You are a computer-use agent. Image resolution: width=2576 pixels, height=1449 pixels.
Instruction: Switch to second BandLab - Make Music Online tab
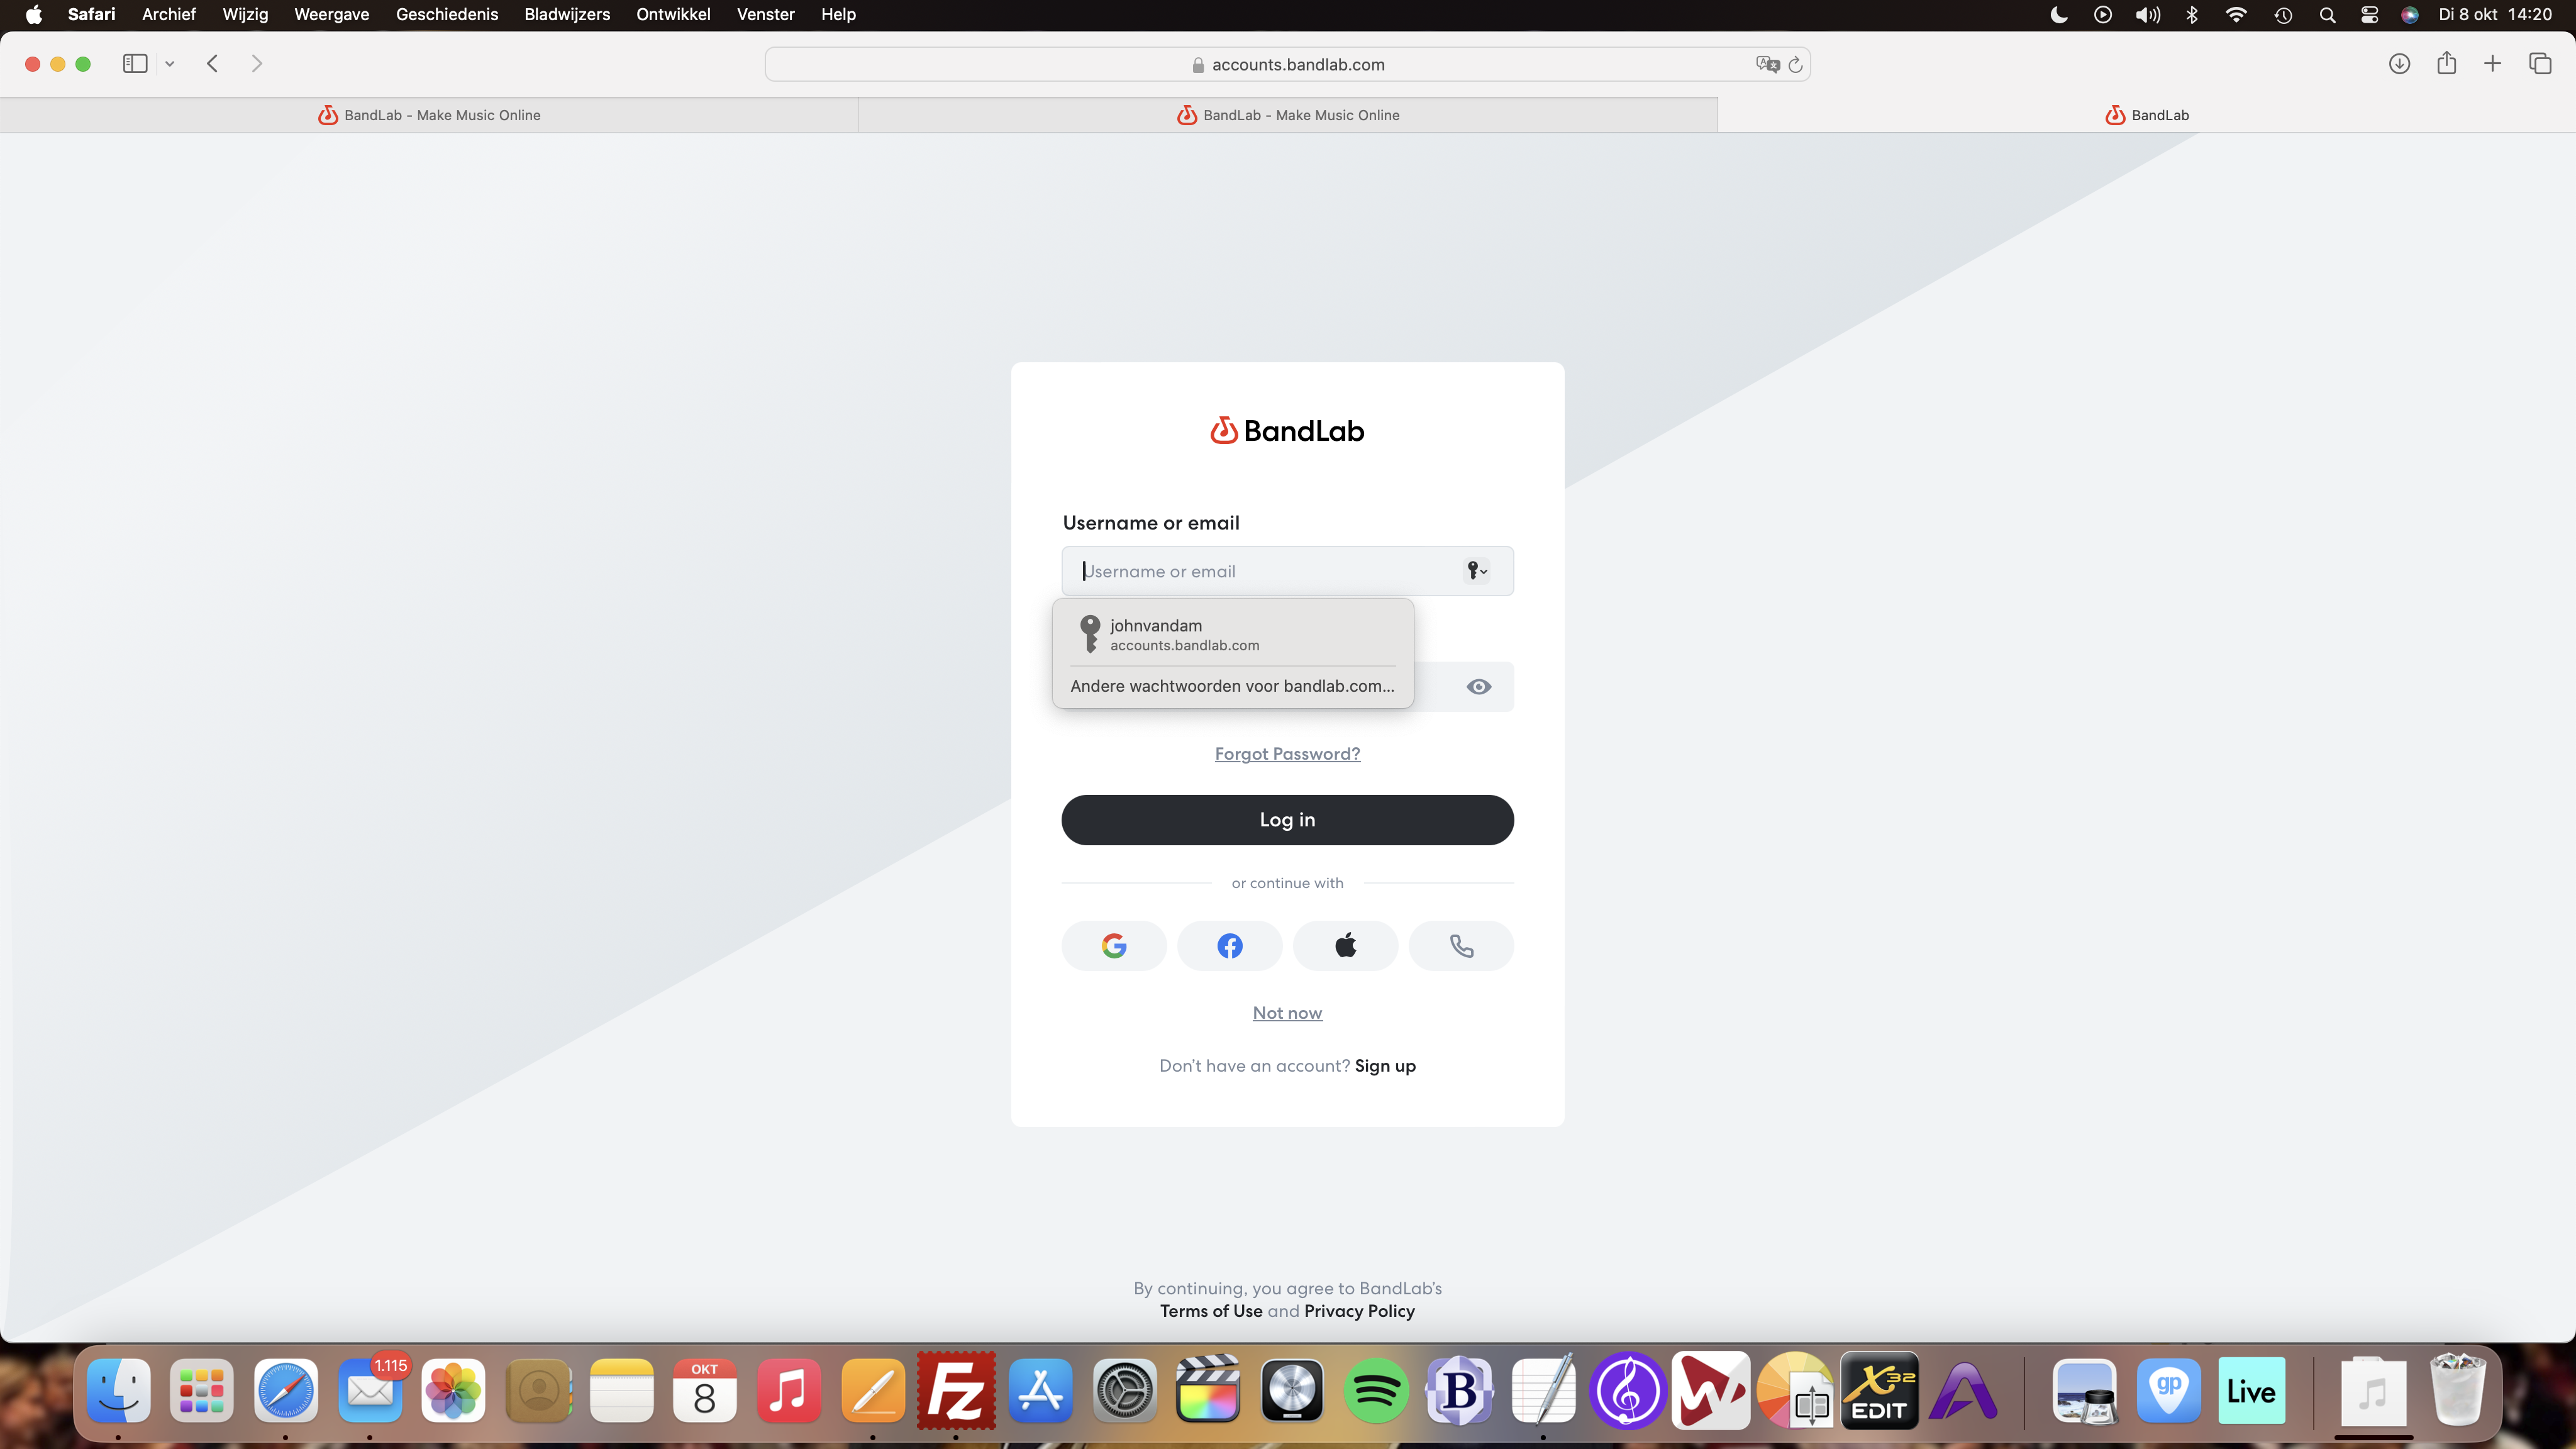[x=1288, y=115]
